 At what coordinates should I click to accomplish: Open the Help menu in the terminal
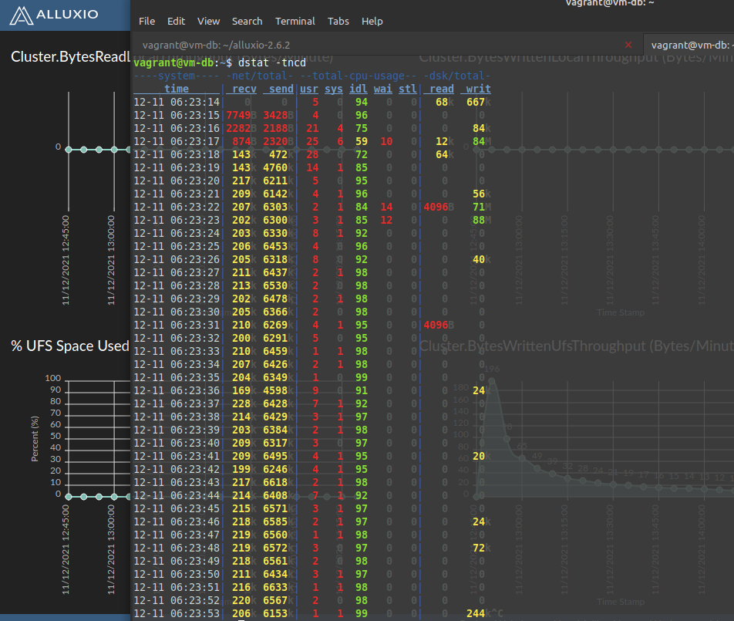(x=372, y=21)
